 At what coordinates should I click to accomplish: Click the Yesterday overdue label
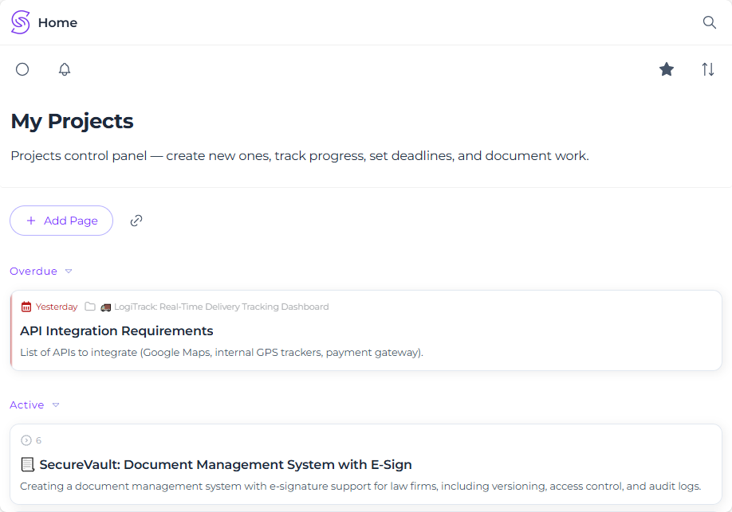click(x=57, y=307)
